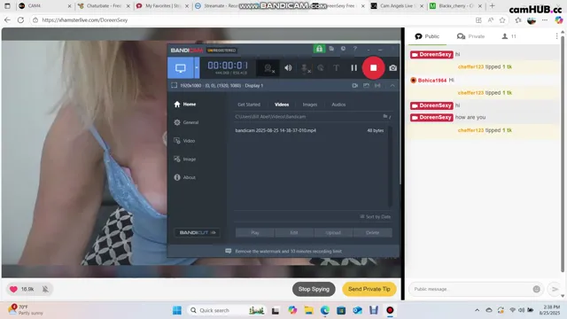Show the viewers list with 11 users

509,36
